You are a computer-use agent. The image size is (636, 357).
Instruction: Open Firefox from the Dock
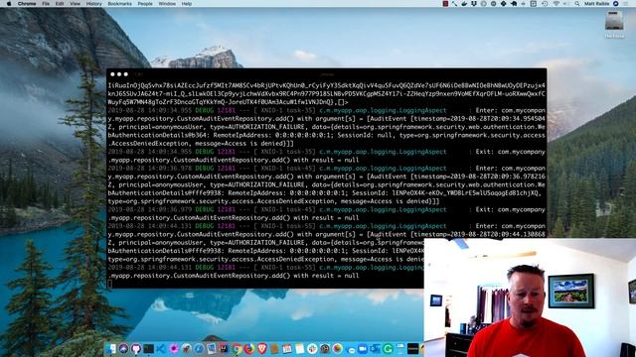(x=249, y=349)
